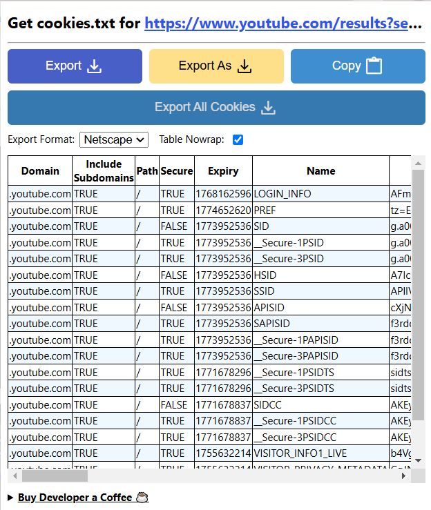Click FALSE in the HSID row

tap(177, 275)
